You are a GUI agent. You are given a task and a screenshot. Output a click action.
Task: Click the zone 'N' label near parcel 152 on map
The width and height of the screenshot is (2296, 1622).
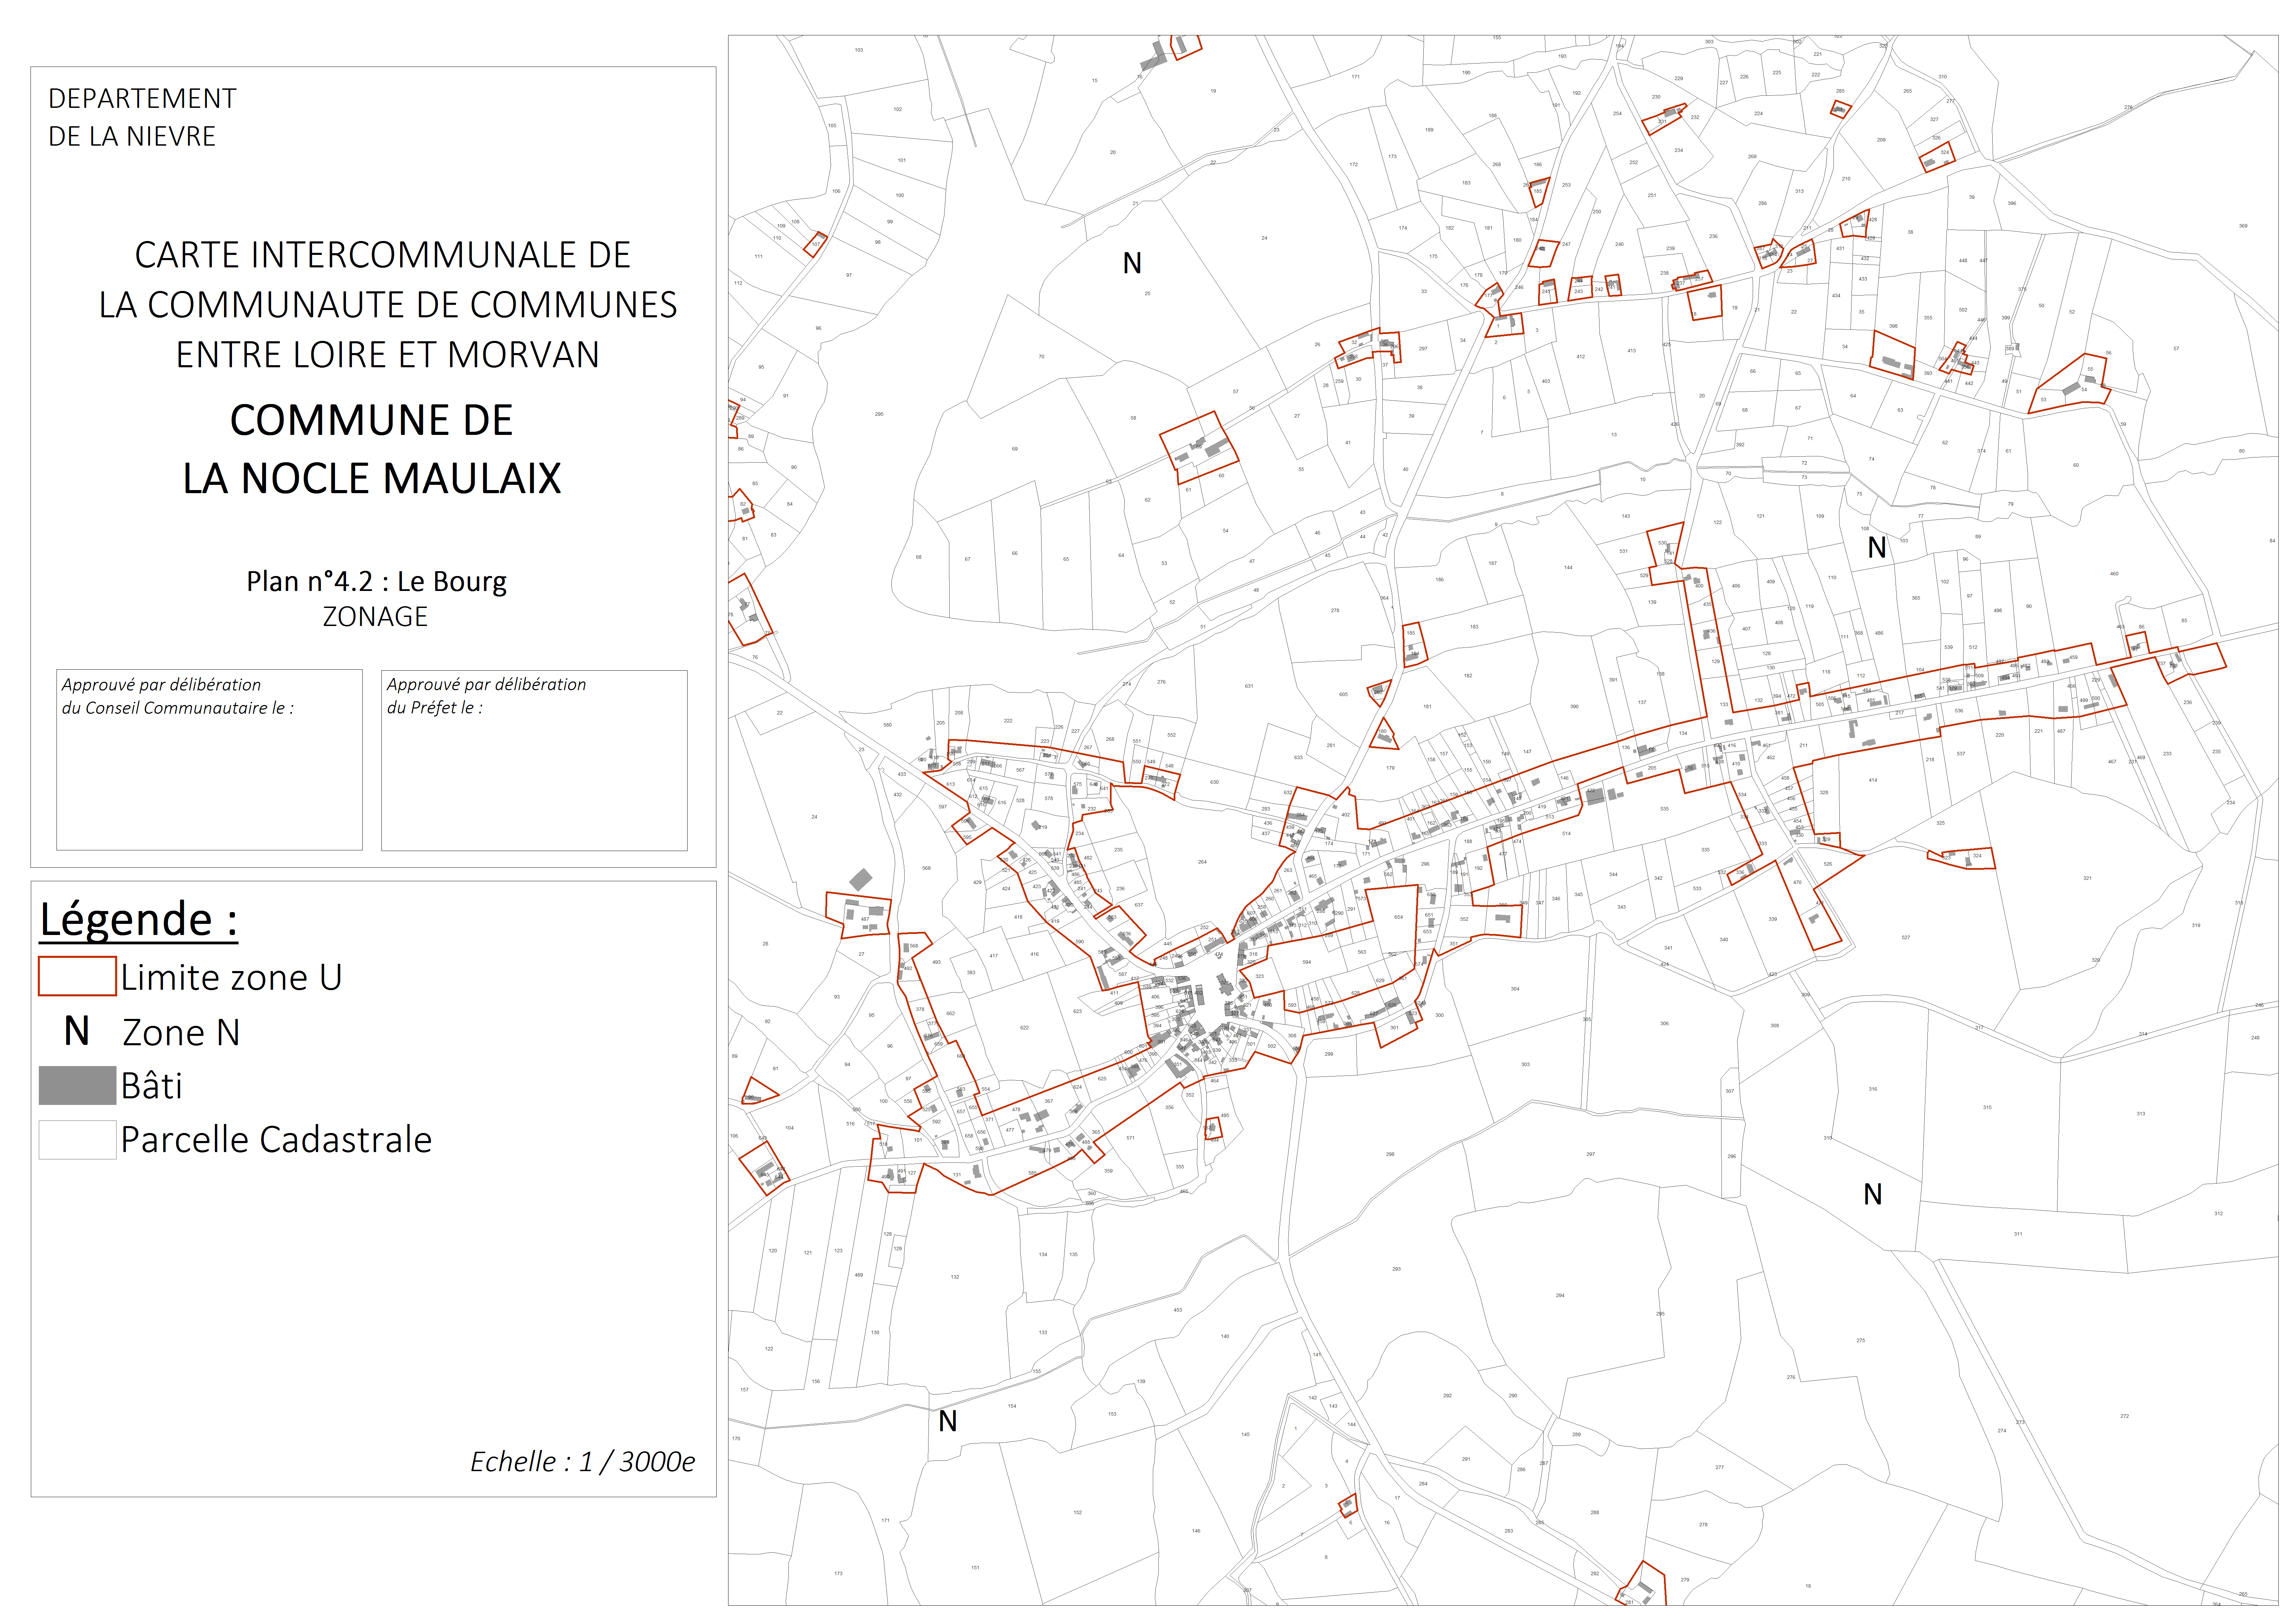[948, 1421]
